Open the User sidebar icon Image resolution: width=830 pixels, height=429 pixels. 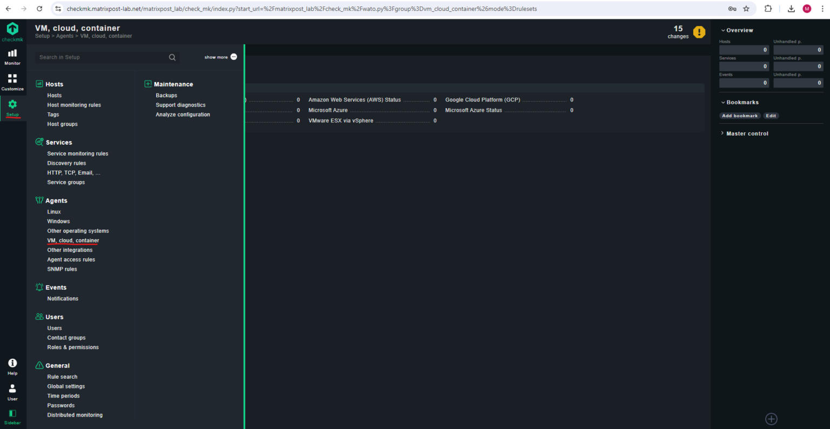click(12, 391)
